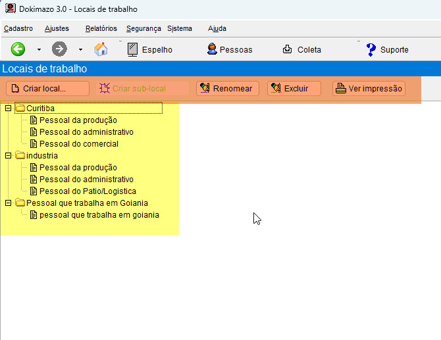Viewport: 441px width, 340px height.
Task: Click the green back arrow icon
Action: pyautogui.click(x=18, y=49)
